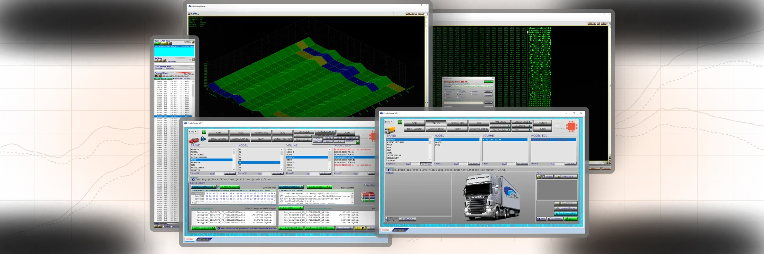This screenshot has height=254, width=764.
Task: Toggle the Auto Check checkbox
Action: click(387, 218)
